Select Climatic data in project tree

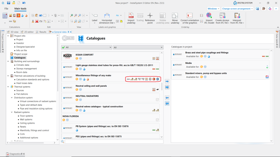23,65
